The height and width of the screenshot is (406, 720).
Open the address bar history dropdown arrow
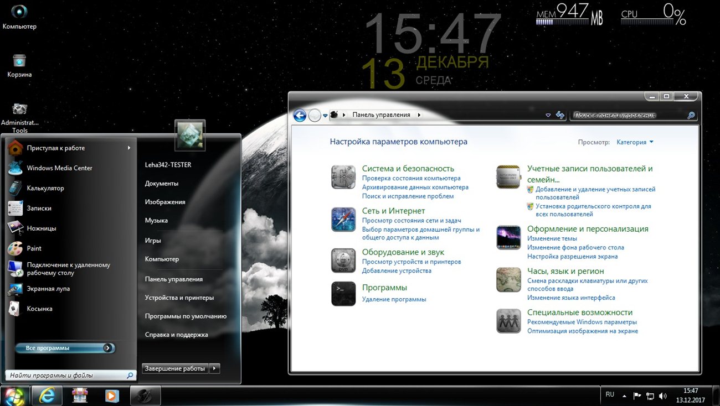[x=548, y=115]
